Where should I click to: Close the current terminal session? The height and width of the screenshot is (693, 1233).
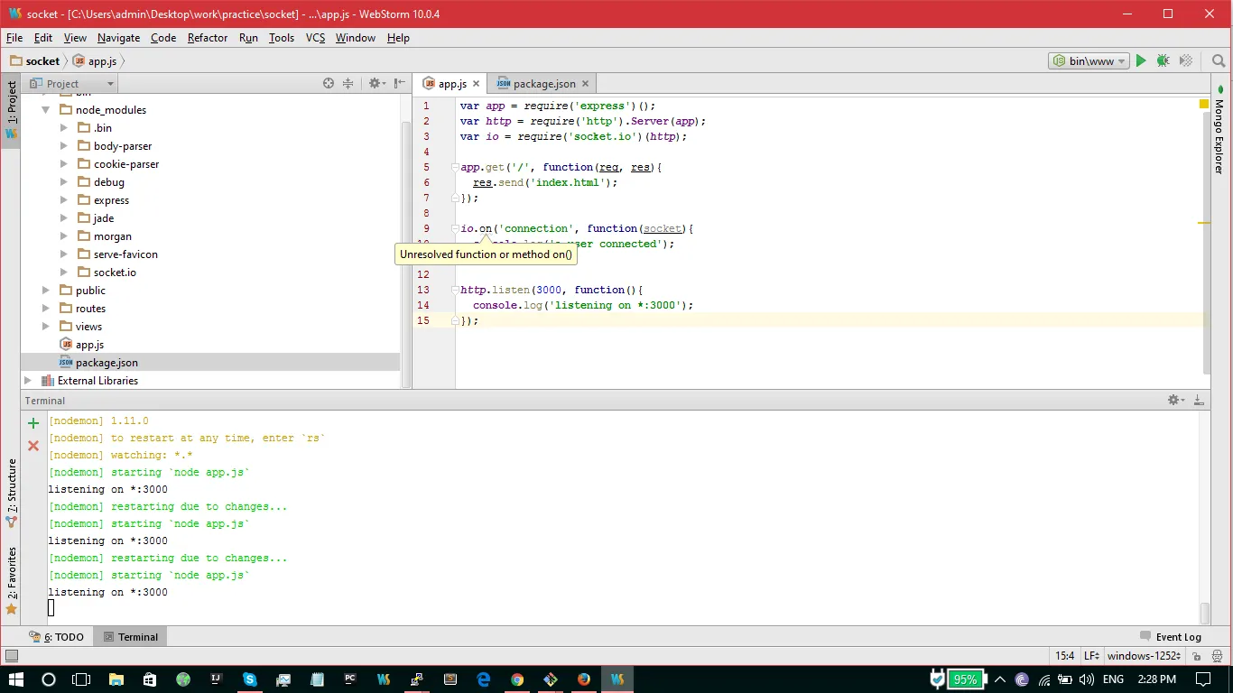coord(33,446)
